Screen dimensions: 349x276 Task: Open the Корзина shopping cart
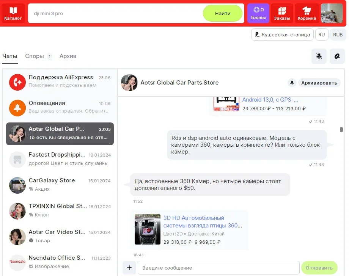click(307, 13)
